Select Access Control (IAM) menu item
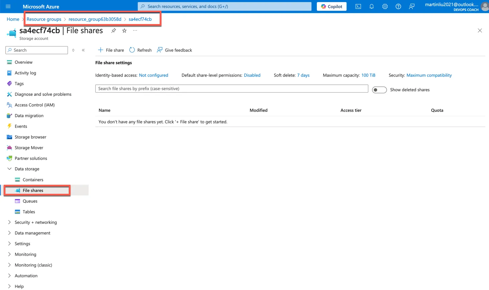 tap(34, 105)
